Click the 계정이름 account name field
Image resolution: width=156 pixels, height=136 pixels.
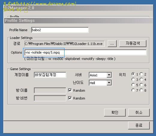point(50,75)
